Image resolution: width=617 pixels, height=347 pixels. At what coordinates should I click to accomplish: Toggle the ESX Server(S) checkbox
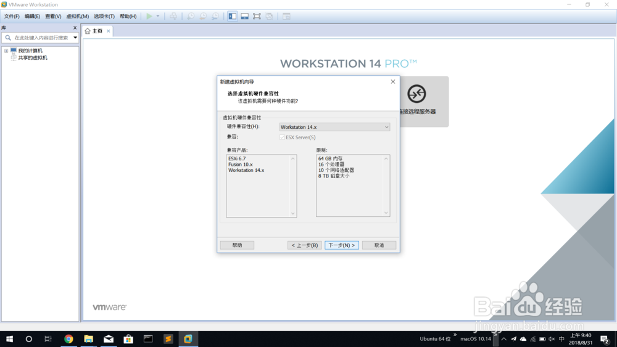click(x=282, y=137)
